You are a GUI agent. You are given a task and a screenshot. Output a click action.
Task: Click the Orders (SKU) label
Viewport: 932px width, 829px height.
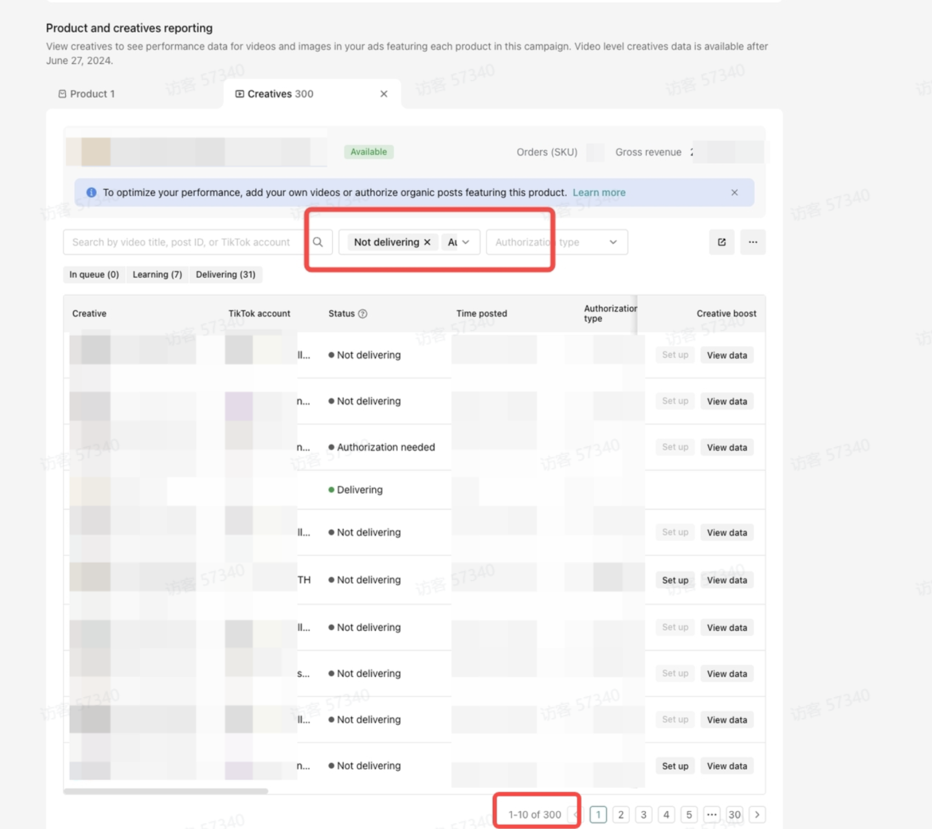point(547,152)
